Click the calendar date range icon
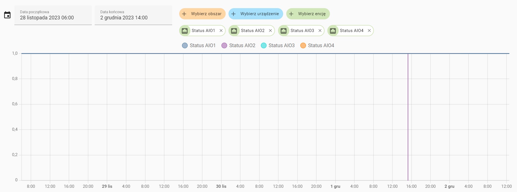 coord(7,15)
